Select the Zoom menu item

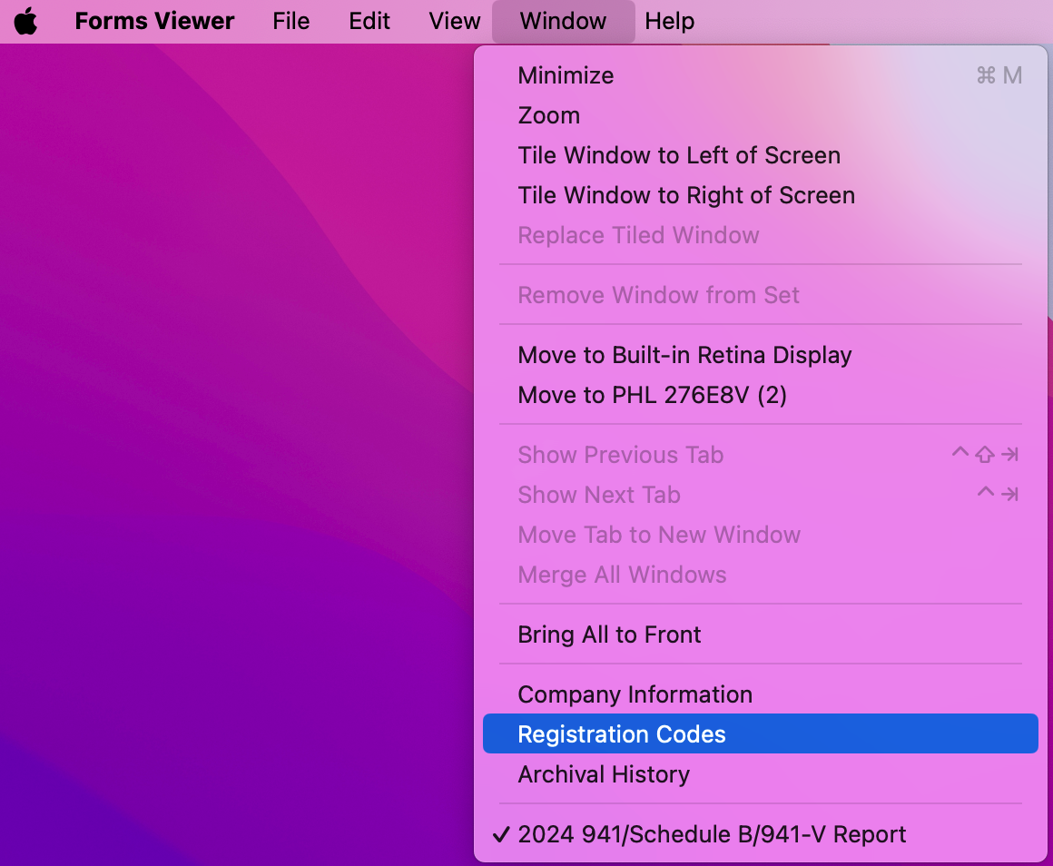[548, 115]
